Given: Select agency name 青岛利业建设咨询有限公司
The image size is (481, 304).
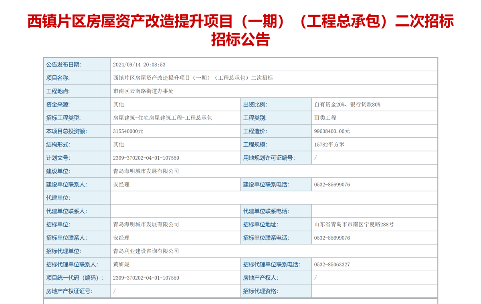Looking at the screenshot, I should pyautogui.click(x=146, y=251).
